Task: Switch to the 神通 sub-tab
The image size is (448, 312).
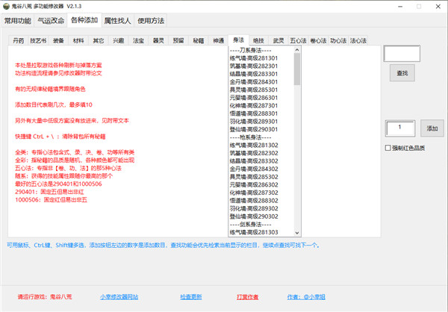Action: click(218, 40)
